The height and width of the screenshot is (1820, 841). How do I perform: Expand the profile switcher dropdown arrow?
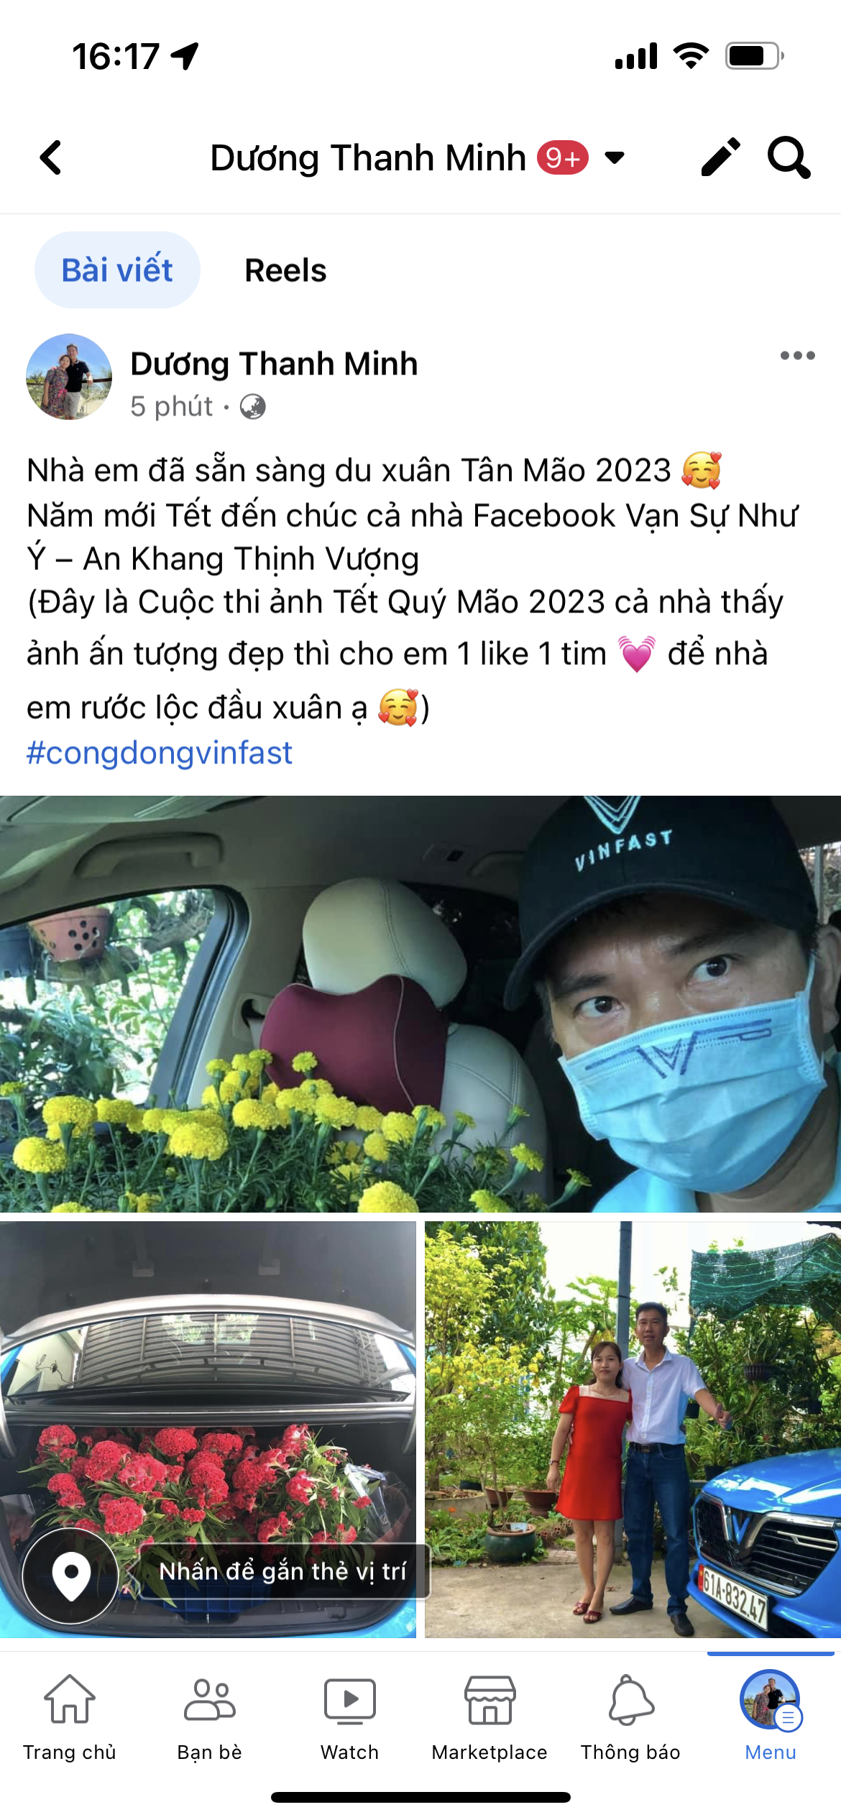pyautogui.click(x=615, y=157)
